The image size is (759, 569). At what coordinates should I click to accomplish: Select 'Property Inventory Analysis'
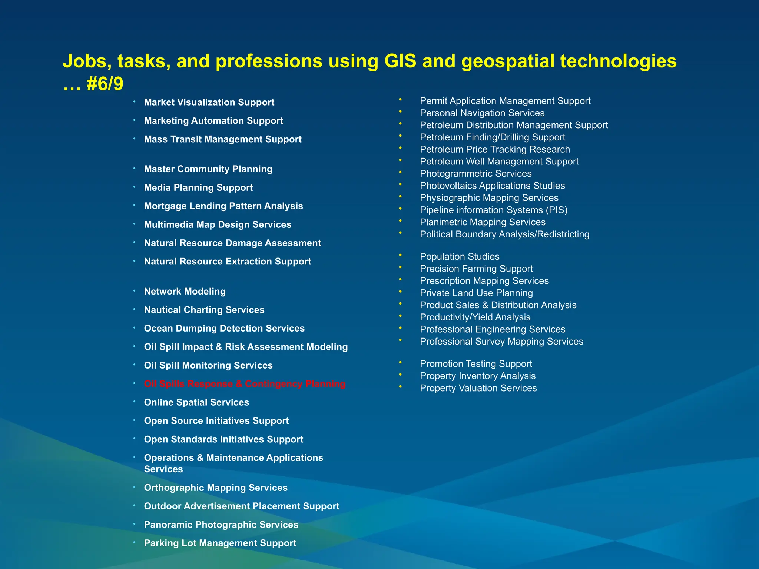coord(478,376)
